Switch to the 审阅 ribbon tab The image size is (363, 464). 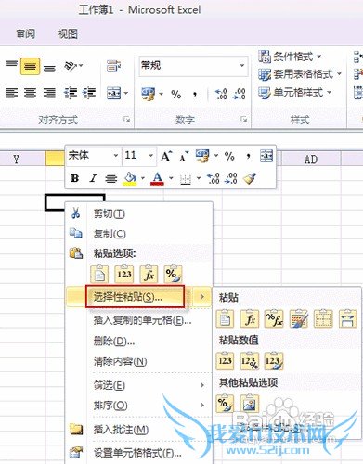click(25, 33)
